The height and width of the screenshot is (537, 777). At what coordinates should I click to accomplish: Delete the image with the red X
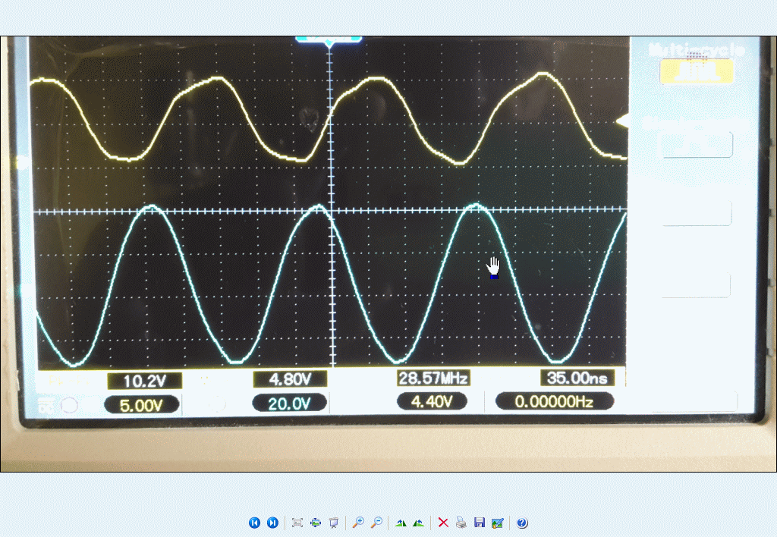tap(443, 523)
